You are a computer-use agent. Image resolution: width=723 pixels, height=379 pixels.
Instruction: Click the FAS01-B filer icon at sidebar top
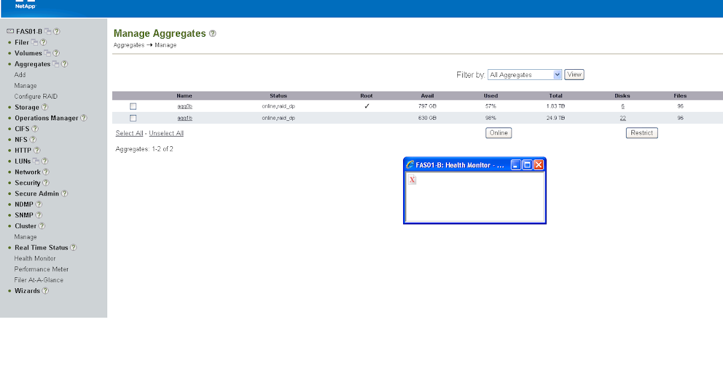coord(10,31)
